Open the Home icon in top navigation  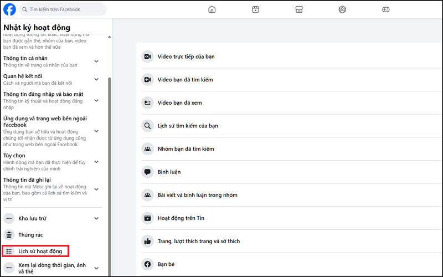[212, 9]
